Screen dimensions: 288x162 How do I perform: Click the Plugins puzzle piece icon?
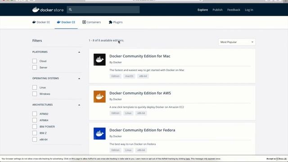click(110, 22)
